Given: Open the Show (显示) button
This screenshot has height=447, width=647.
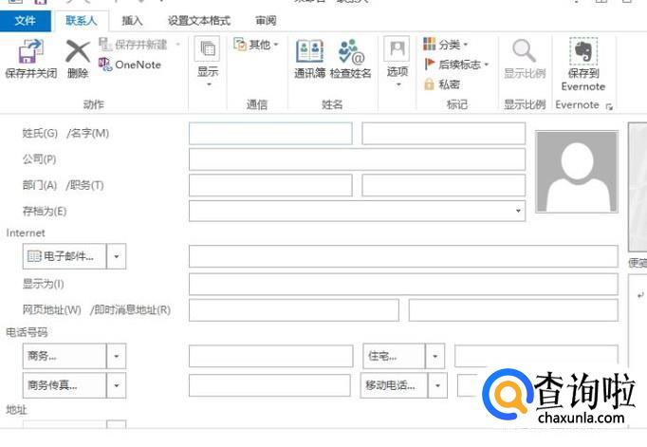Looking at the screenshot, I should click(x=207, y=62).
